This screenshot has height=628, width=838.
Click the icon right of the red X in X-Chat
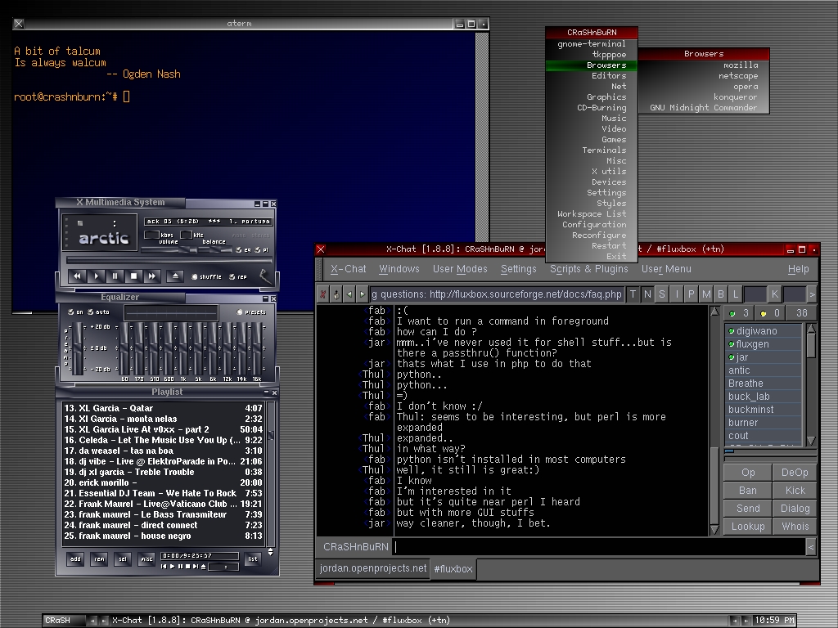coord(336,294)
